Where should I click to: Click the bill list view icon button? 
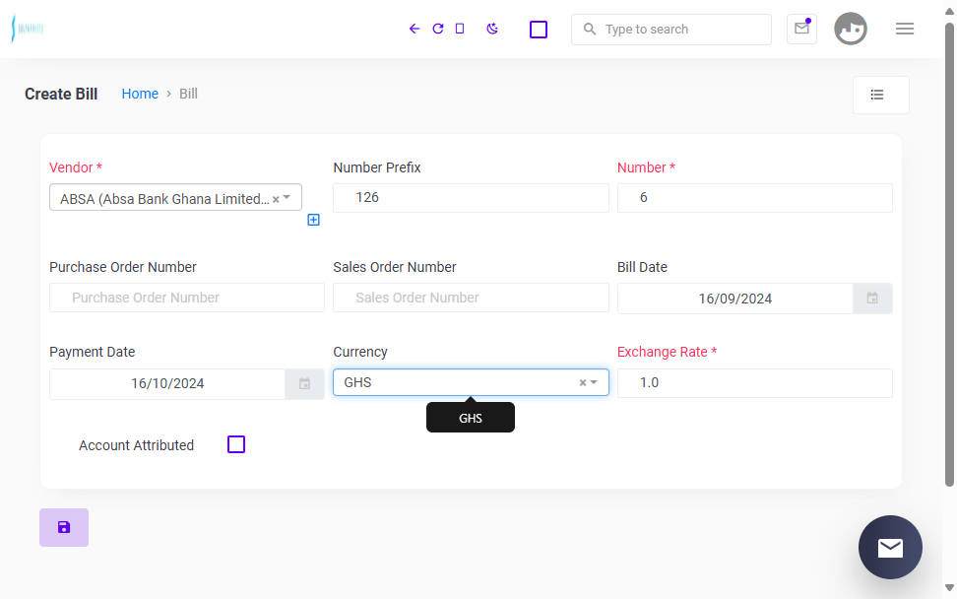pyautogui.click(x=881, y=95)
